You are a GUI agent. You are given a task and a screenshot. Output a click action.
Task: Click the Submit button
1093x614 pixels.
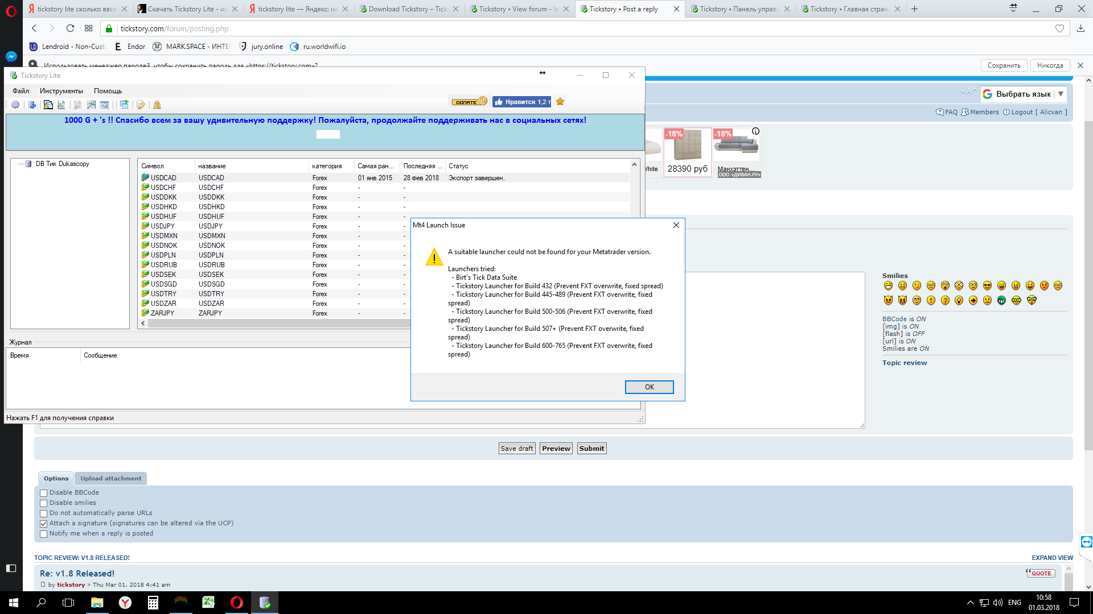point(591,449)
